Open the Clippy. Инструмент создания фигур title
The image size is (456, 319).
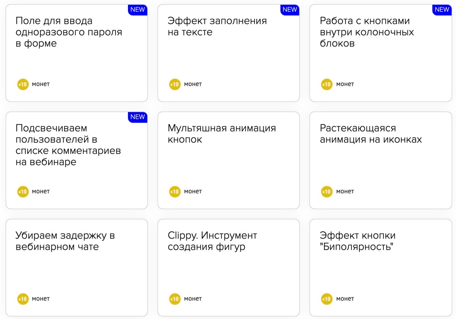[x=212, y=242]
